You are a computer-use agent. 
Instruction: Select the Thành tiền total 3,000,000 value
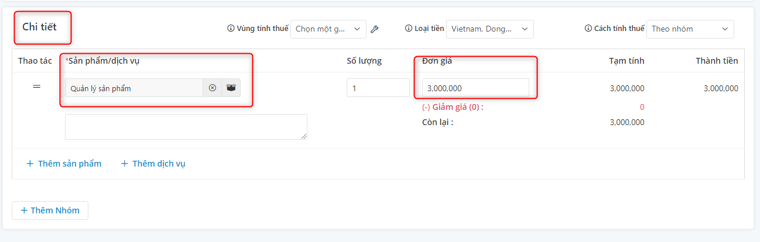tap(721, 88)
